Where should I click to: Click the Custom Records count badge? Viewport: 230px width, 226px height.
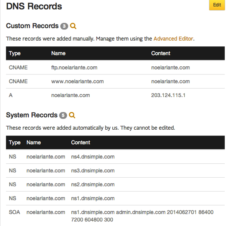[x=64, y=26]
